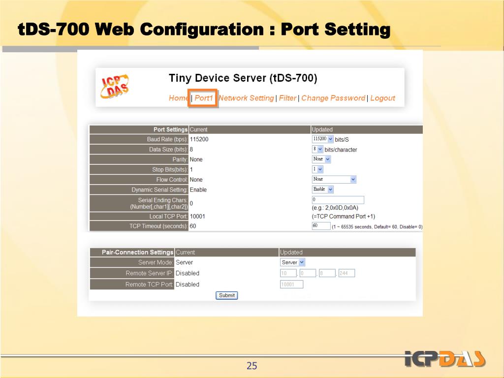
Task: Click the Logout link
Action: click(x=382, y=98)
